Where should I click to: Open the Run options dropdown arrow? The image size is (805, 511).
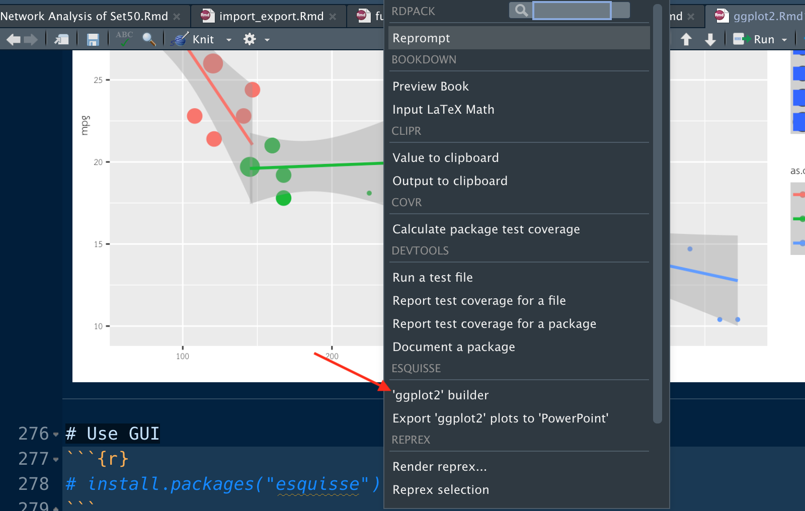[x=784, y=40]
